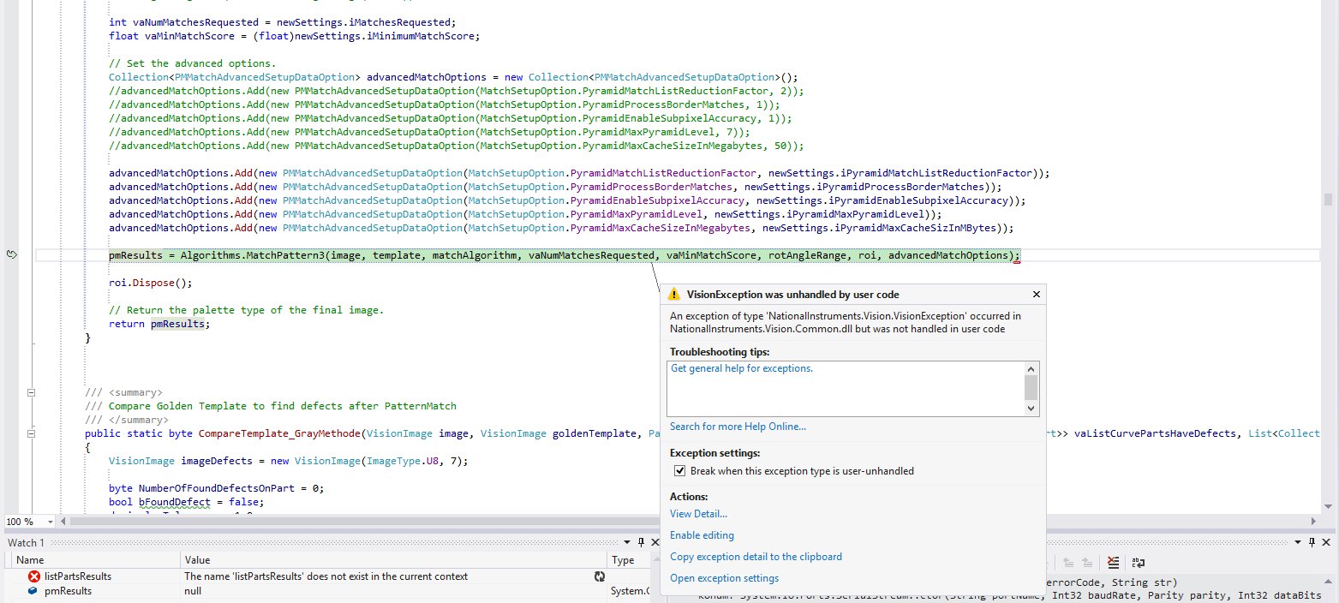Open the 100 % zoom dropdown

50,522
